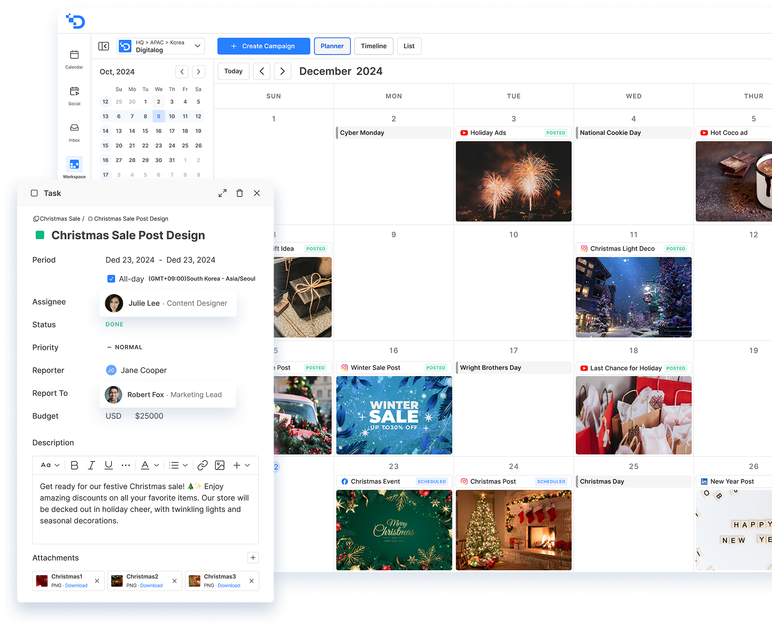
Task: Click the Create Campaign button
Action: 264,46
